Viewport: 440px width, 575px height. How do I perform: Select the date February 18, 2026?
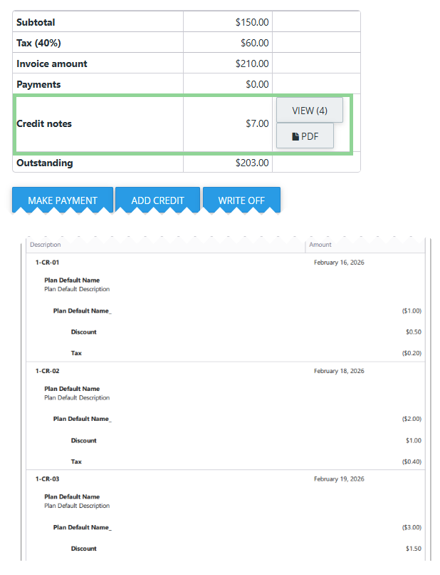point(339,371)
